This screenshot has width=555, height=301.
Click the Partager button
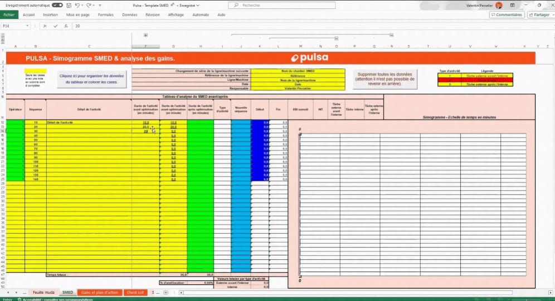tap(540, 15)
